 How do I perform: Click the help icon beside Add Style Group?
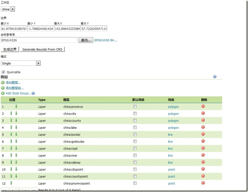tap(33, 94)
